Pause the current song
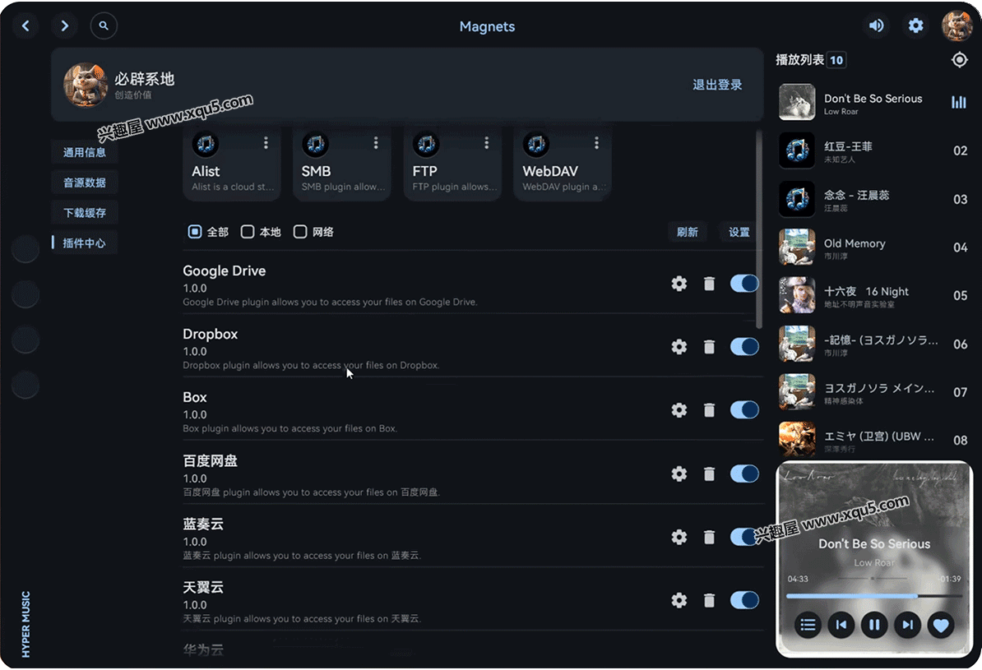Image resolution: width=982 pixels, height=670 pixels. [874, 625]
